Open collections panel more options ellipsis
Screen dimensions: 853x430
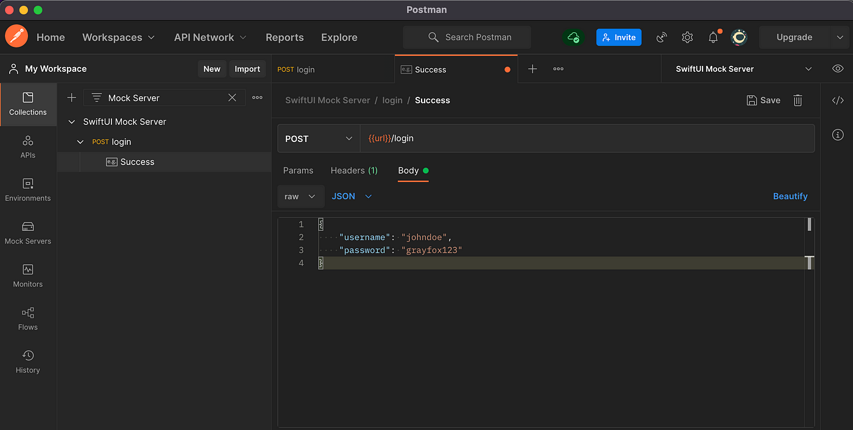pyautogui.click(x=257, y=97)
